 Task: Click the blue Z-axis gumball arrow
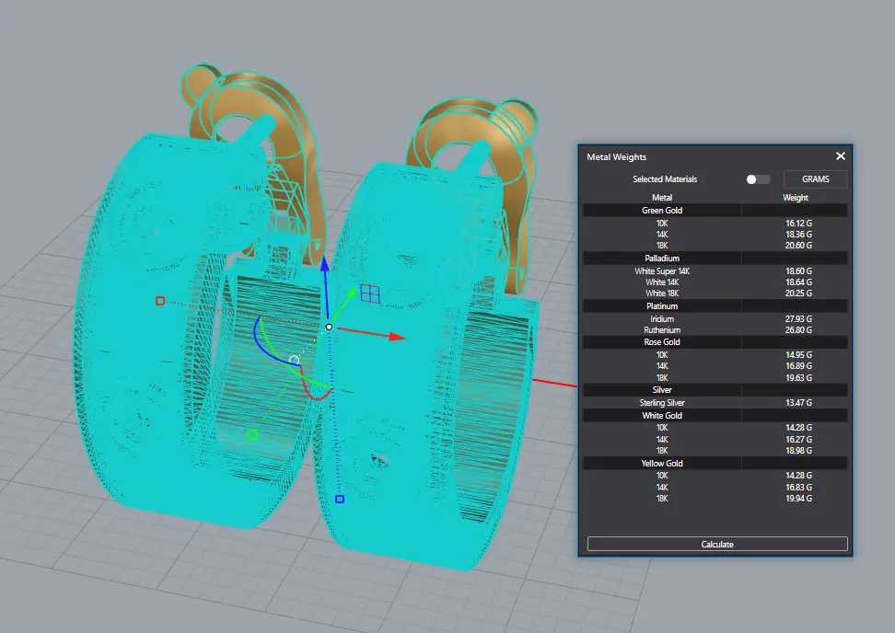click(324, 263)
